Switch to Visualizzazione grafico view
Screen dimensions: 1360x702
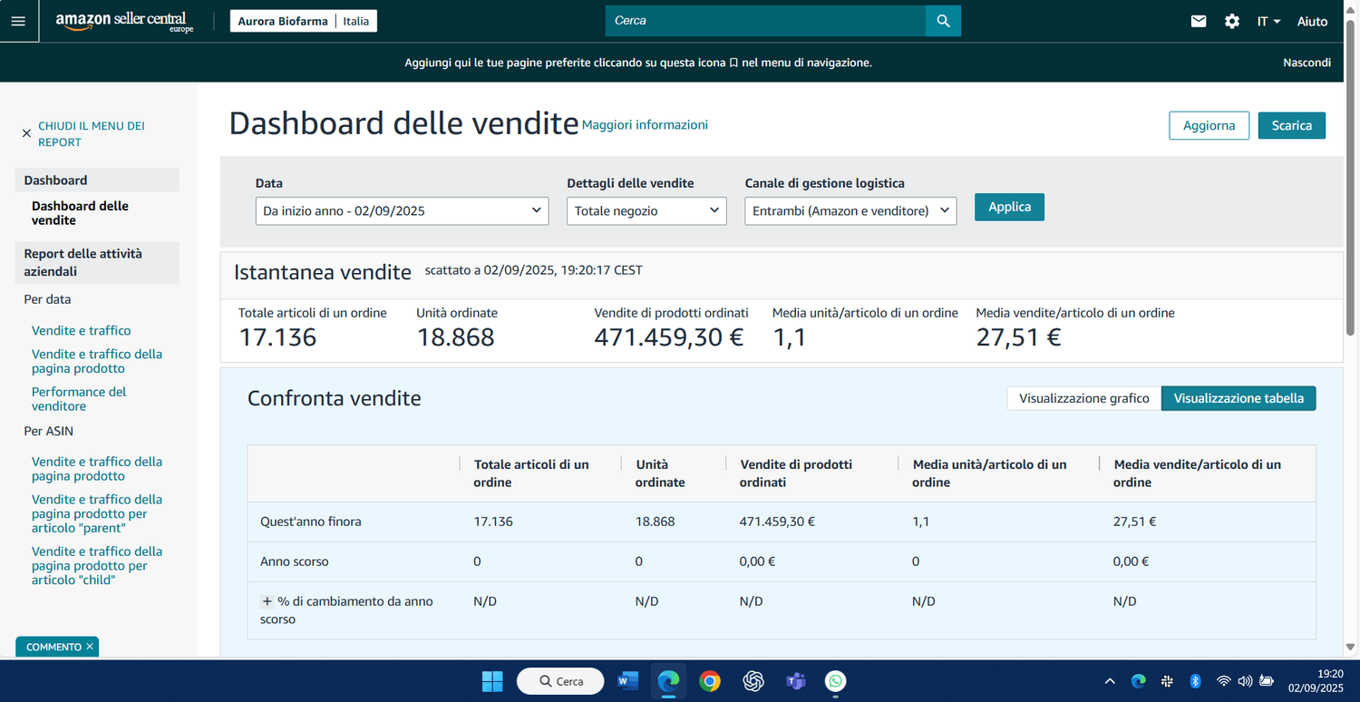(x=1083, y=398)
